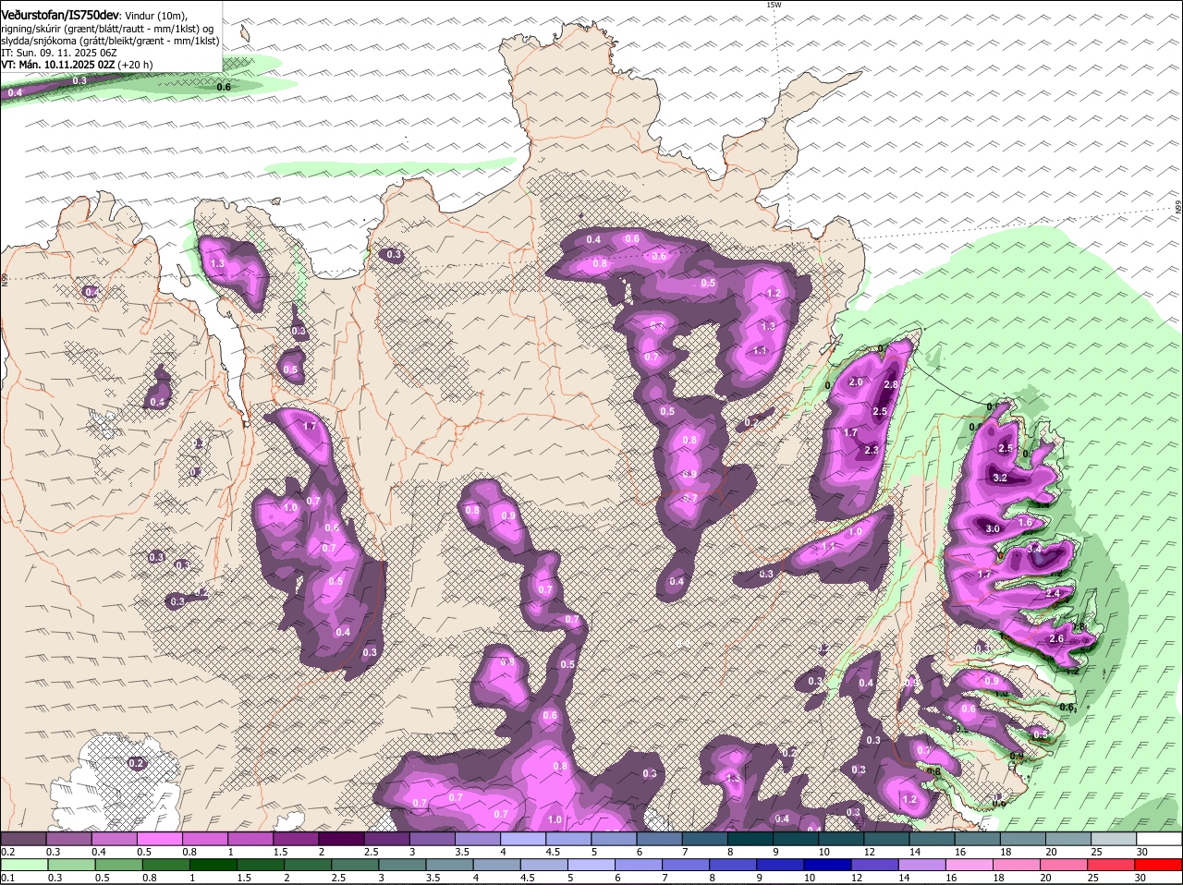
Task: Pick the snow legend swatch between 0.4 and 0.5
Action: pyautogui.click(x=114, y=839)
